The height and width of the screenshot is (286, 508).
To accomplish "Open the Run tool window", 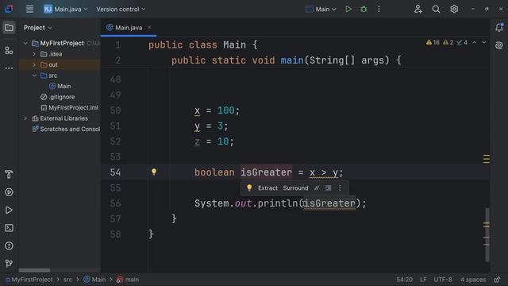I will [9, 210].
